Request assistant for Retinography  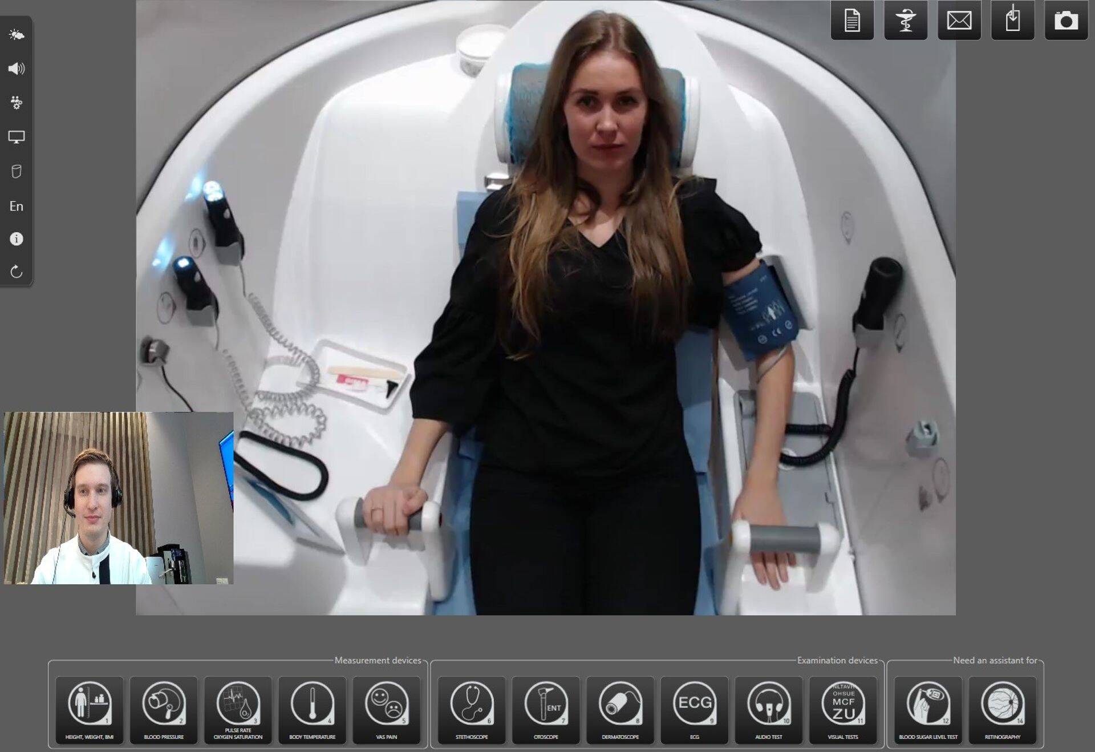1002,709
